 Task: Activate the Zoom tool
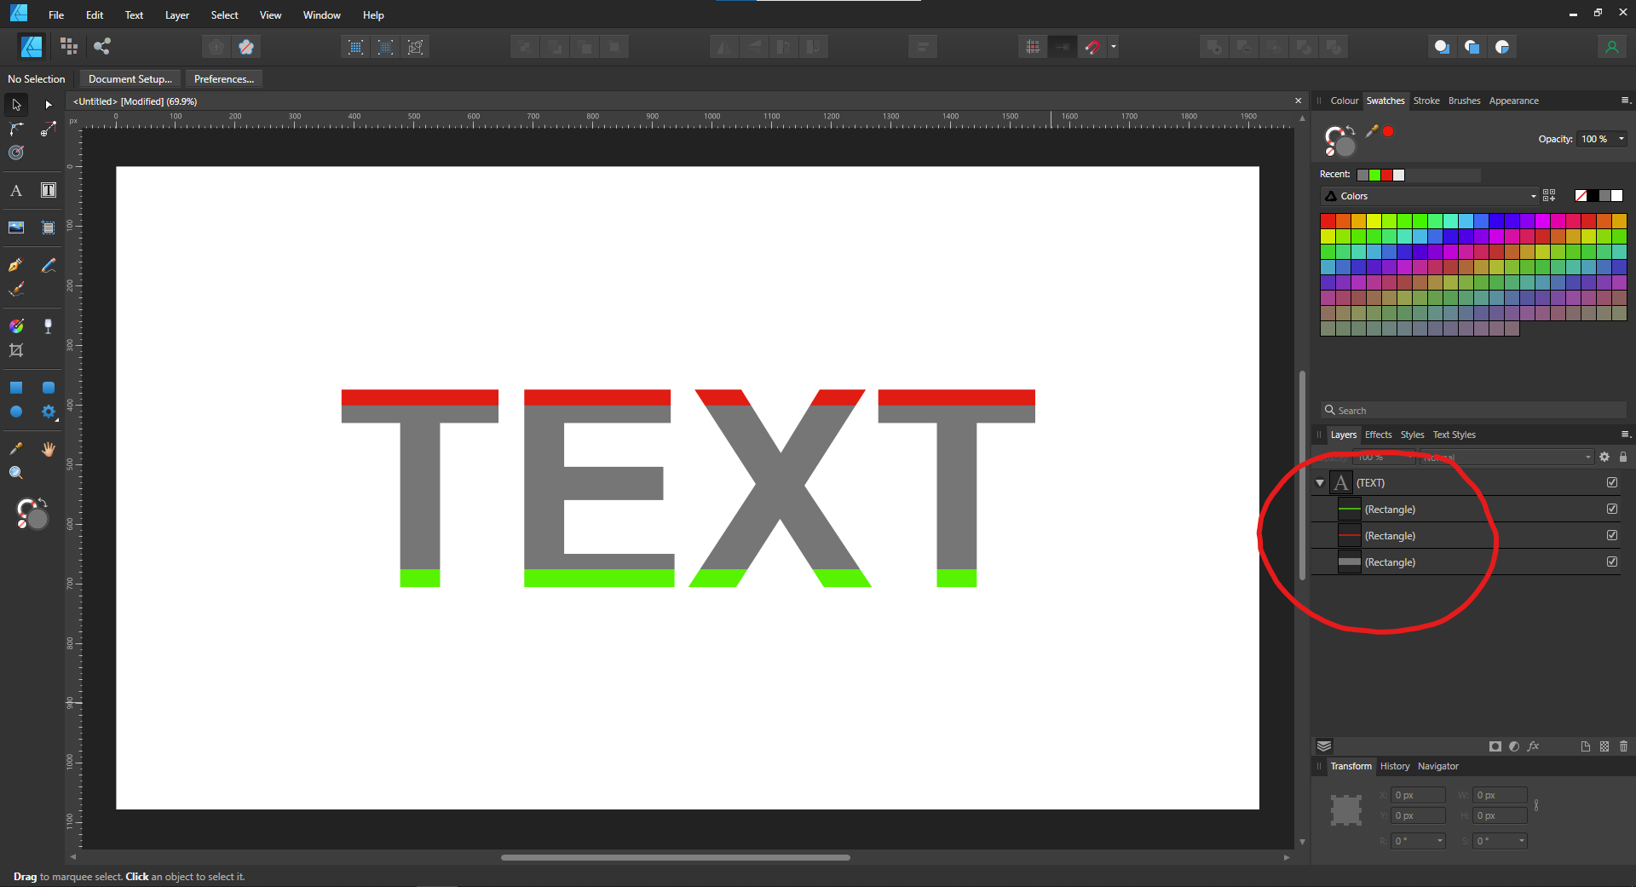[x=15, y=473]
